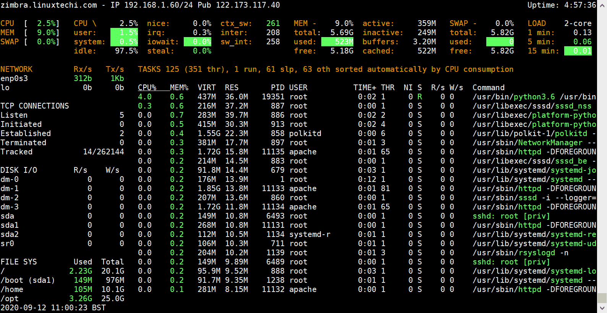Click the 5 min load value 0.06
The image size is (607, 313).
[x=583, y=42]
